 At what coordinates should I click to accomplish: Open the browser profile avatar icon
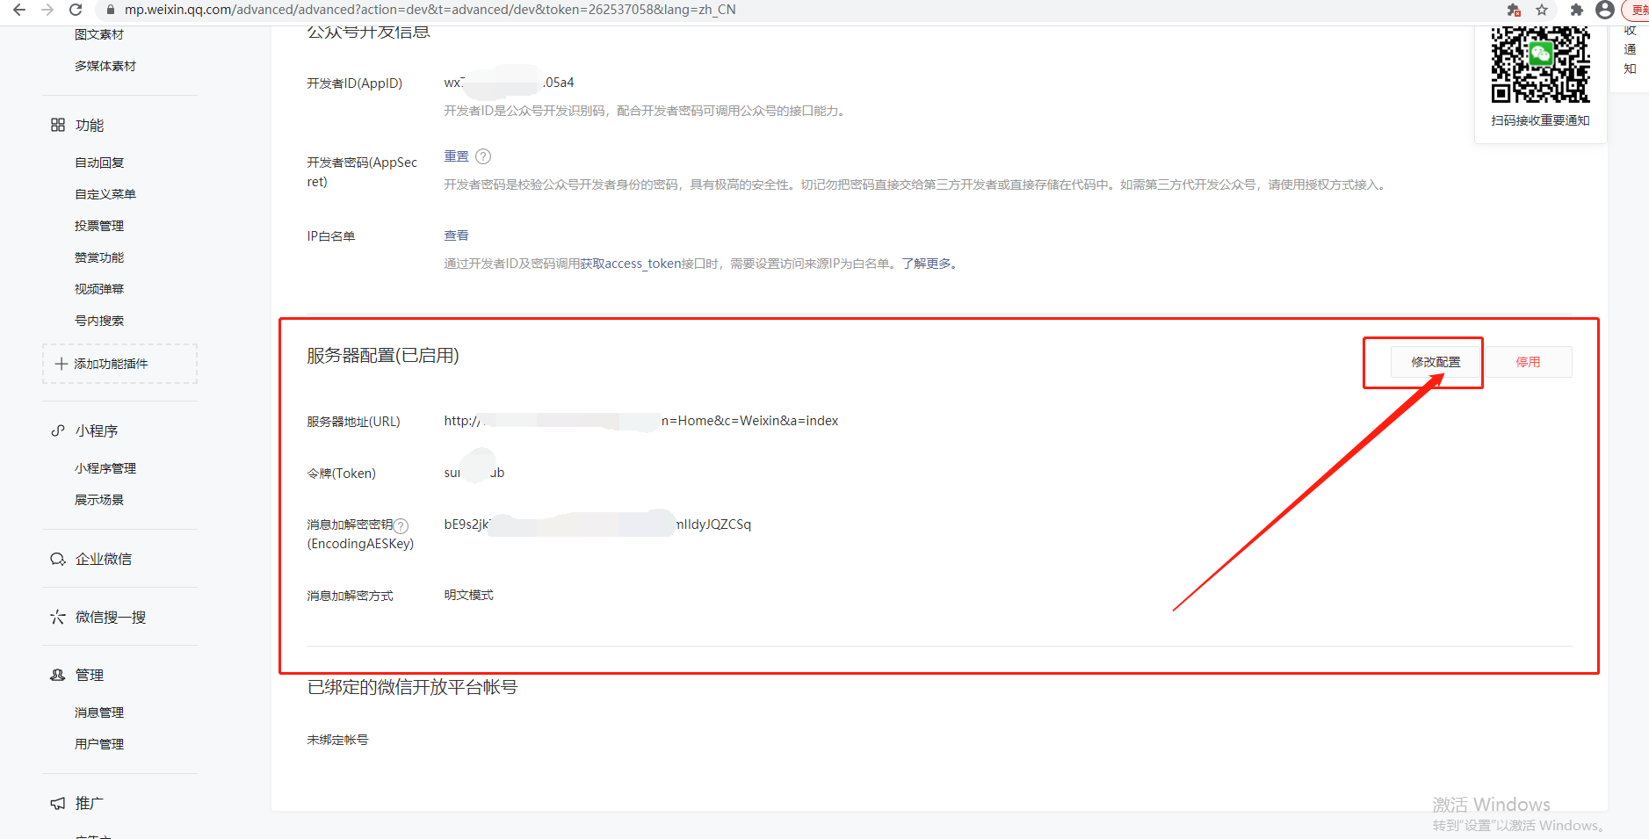1605,10
